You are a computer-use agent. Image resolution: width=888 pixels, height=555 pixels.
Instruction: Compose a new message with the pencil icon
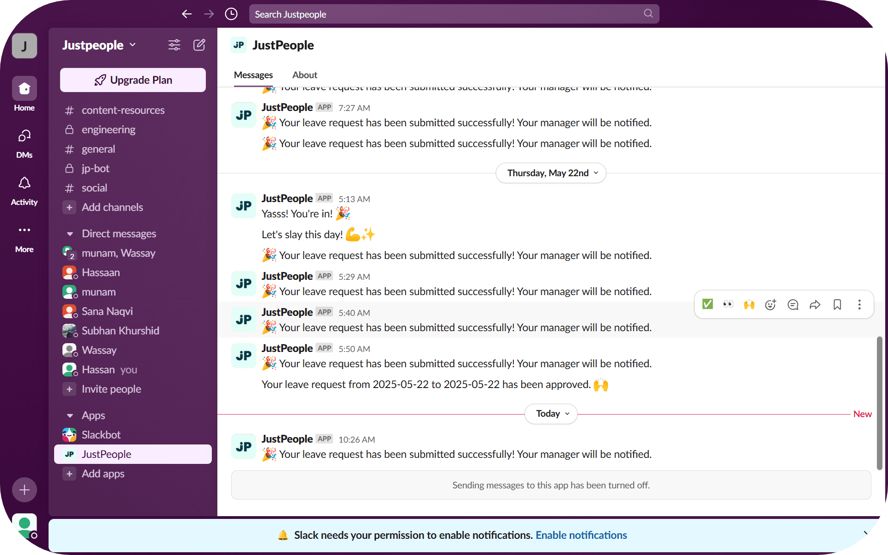tap(199, 45)
